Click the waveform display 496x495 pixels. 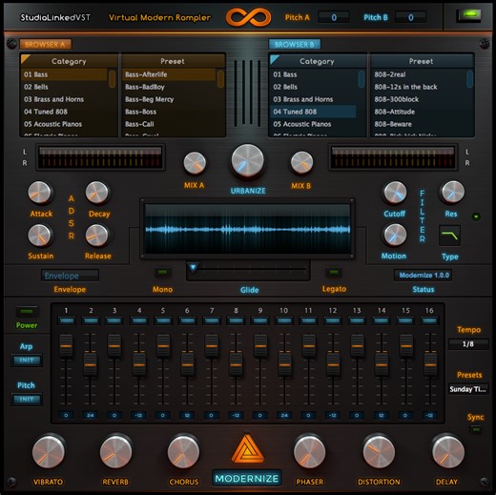[x=247, y=229]
